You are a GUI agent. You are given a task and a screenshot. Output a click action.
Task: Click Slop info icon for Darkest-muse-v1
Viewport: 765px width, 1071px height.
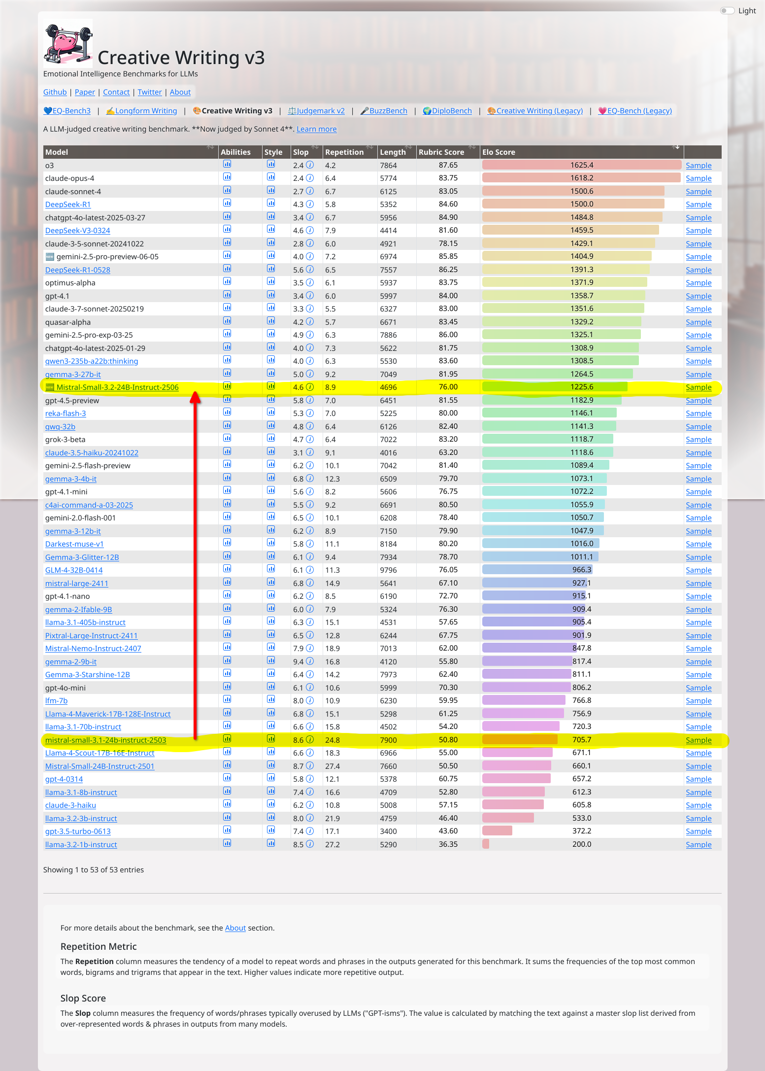[x=310, y=544]
